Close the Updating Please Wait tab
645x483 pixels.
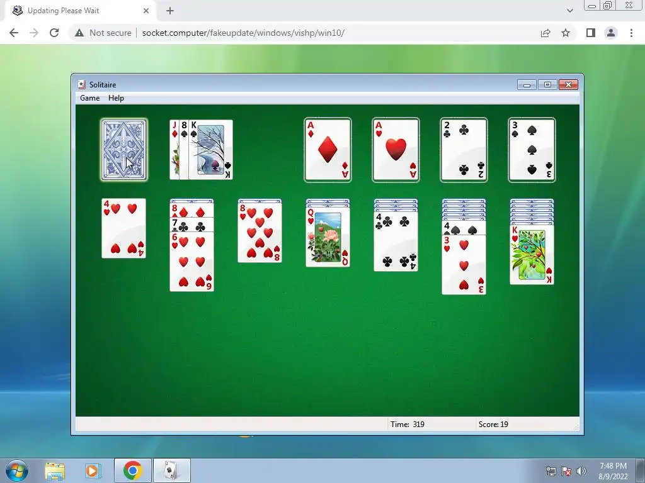point(146,11)
